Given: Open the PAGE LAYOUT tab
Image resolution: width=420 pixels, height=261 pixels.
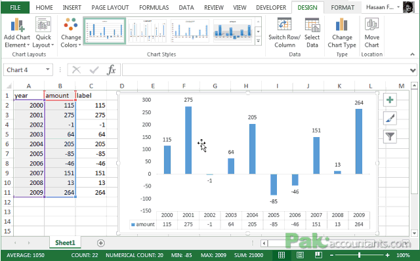Looking at the screenshot, I should pos(110,7).
